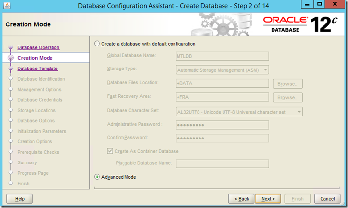This screenshot has height=208, width=348.
Task: Click the Fast Recovery Area field
Action: point(223,97)
